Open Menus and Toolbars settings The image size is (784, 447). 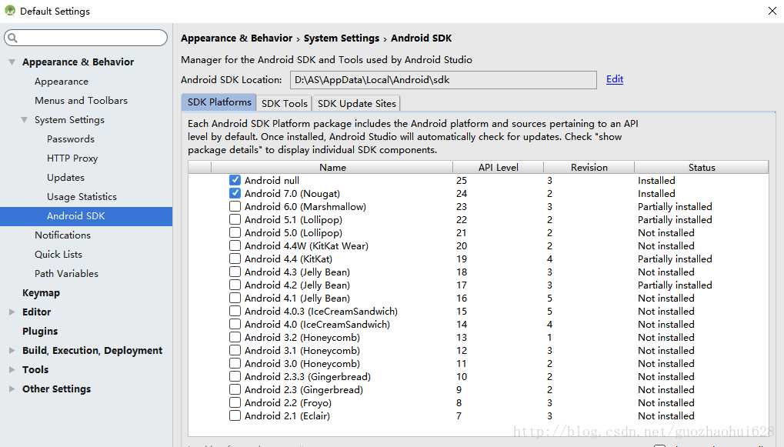[x=81, y=101]
